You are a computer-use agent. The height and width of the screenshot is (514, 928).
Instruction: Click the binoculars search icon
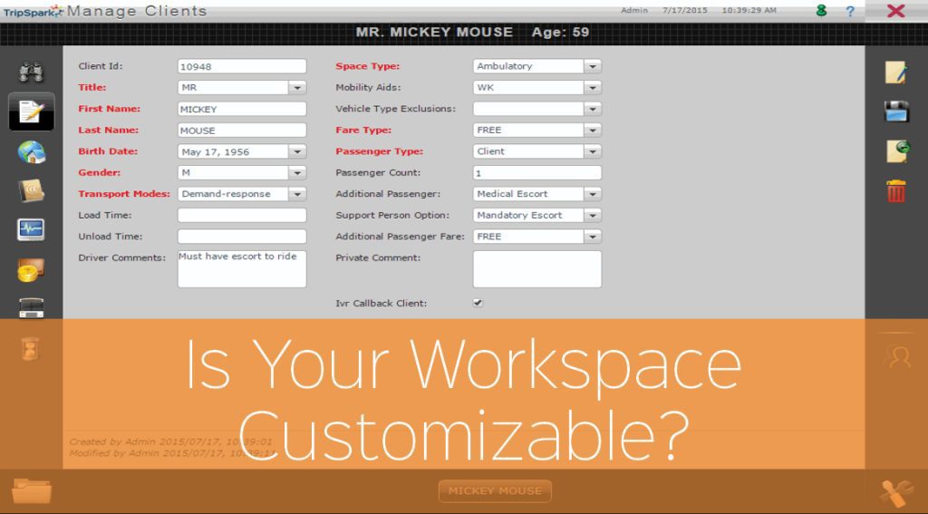[31, 73]
